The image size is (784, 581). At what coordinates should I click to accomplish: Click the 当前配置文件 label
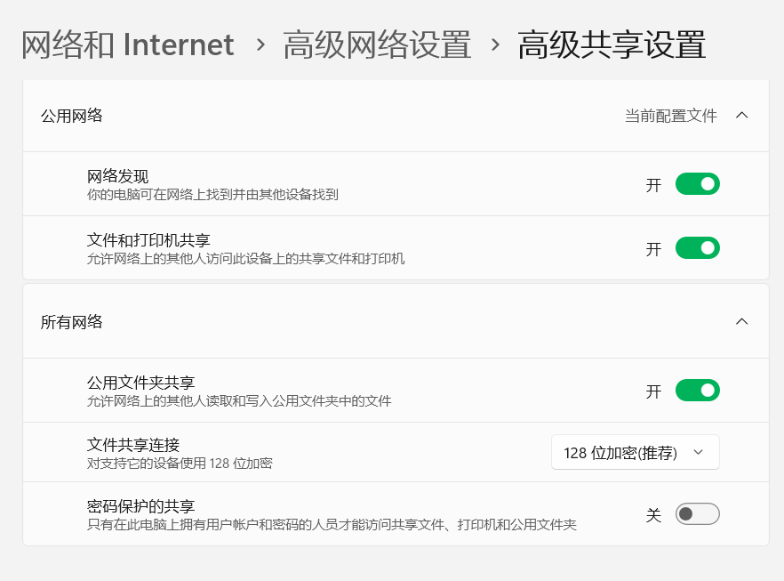pos(671,116)
